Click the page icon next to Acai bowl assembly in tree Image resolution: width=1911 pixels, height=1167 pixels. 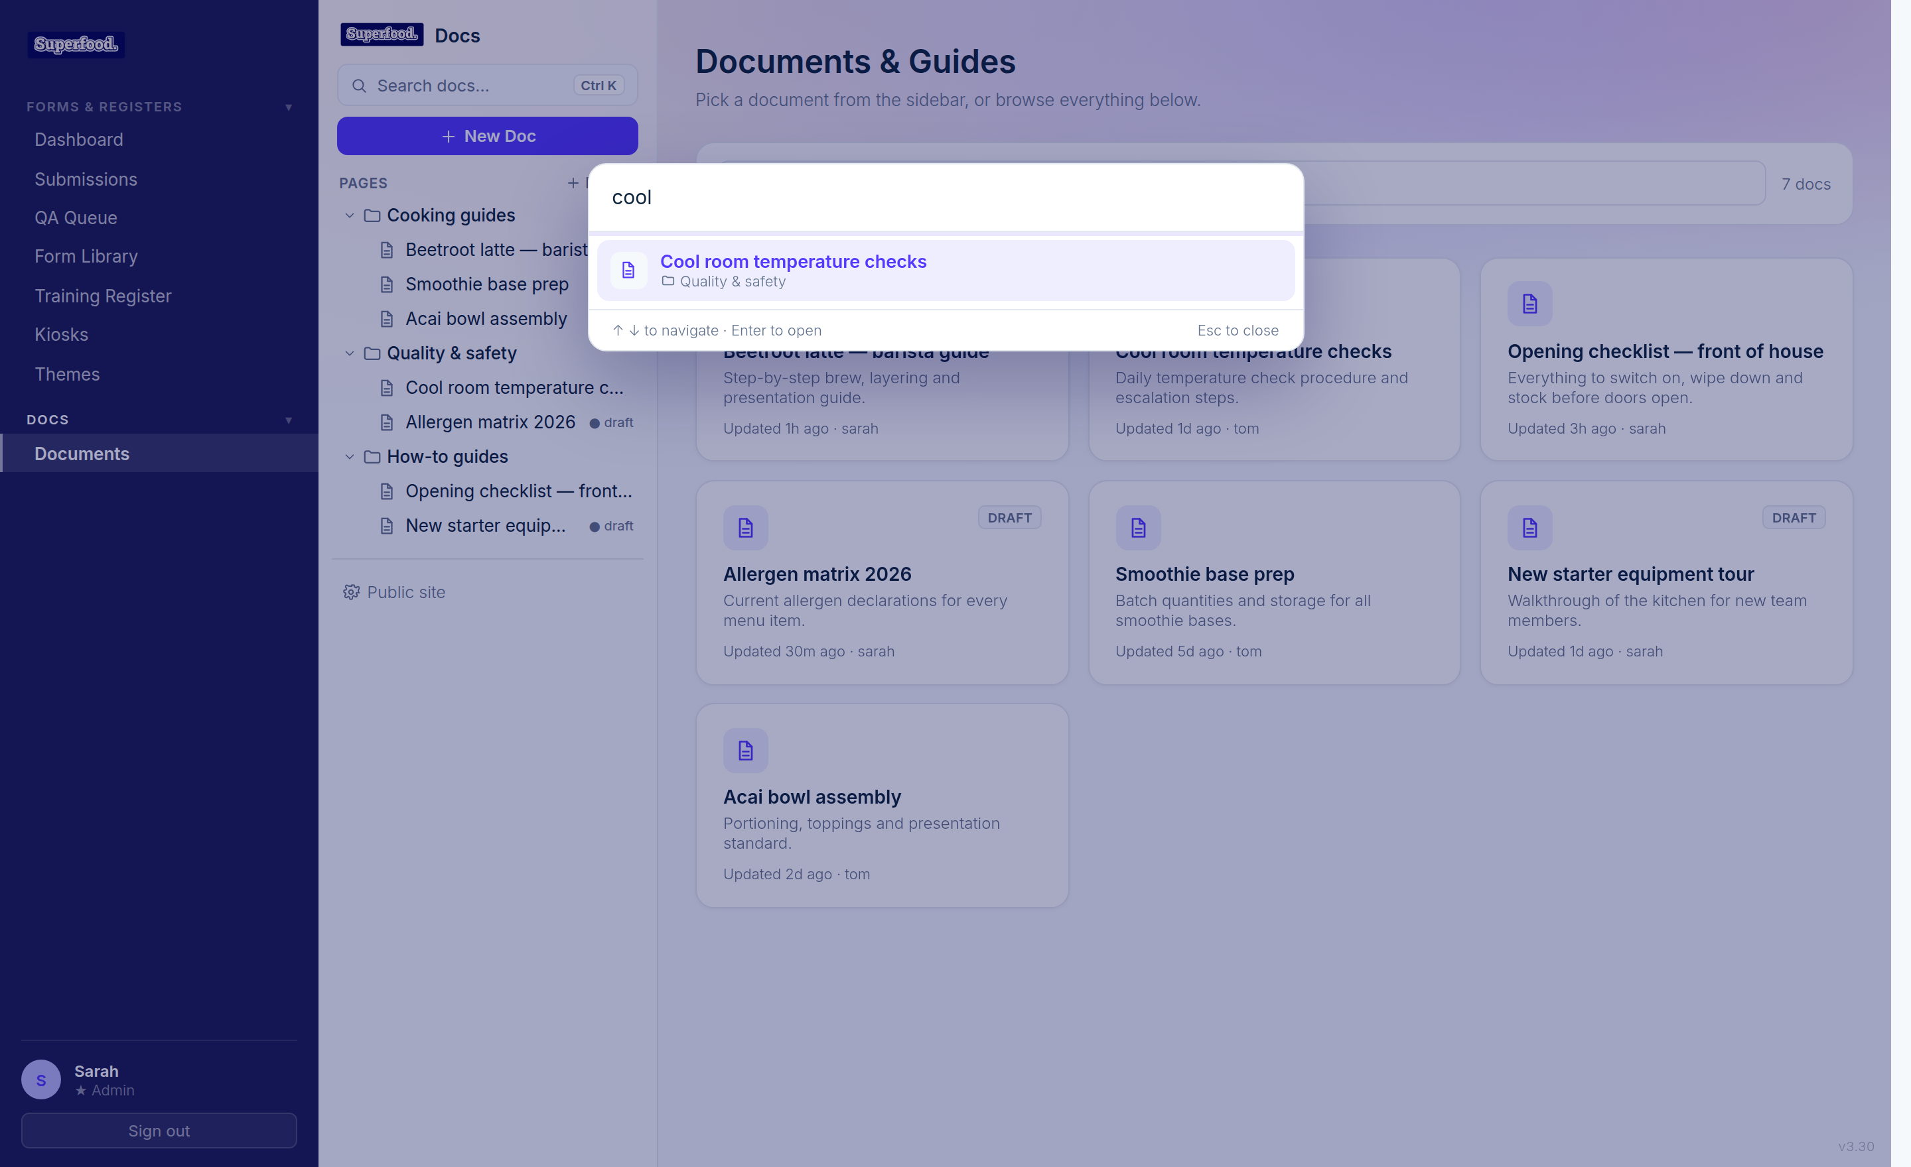point(387,319)
